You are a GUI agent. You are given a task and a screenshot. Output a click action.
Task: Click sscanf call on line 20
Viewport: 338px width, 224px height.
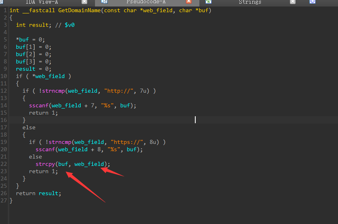pos(45,150)
